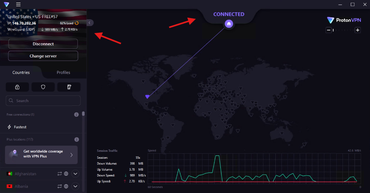Switch to the Countries tab
This screenshot has height=193, width=370.
[x=21, y=72]
